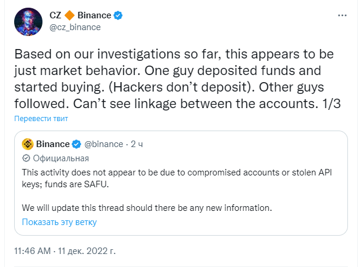This screenshot has width=358, height=267.
Task: Click the Официальная label text
Action: pos(61,158)
